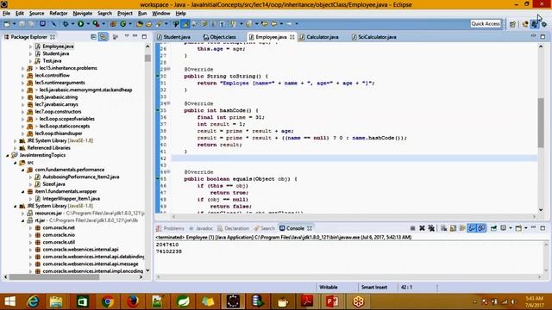The height and width of the screenshot is (310, 552).
Task: Collapse the com.fundamentals.performance package
Action: (x=23, y=170)
